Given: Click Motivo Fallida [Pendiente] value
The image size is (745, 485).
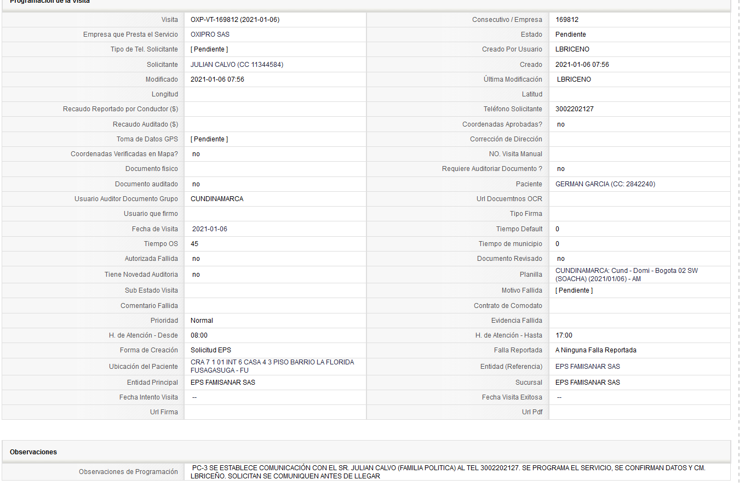Looking at the screenshot, I should [x=574, y=290].
